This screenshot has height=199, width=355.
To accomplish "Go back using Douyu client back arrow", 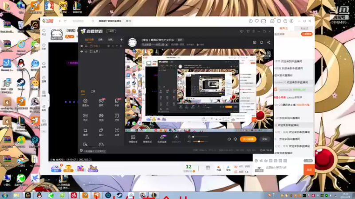I will click(60, 21).
